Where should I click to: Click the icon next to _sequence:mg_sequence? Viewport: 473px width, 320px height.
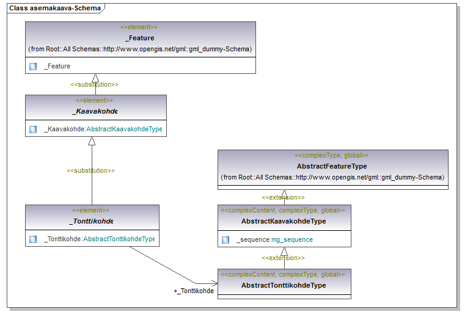(x=226, y=240)
